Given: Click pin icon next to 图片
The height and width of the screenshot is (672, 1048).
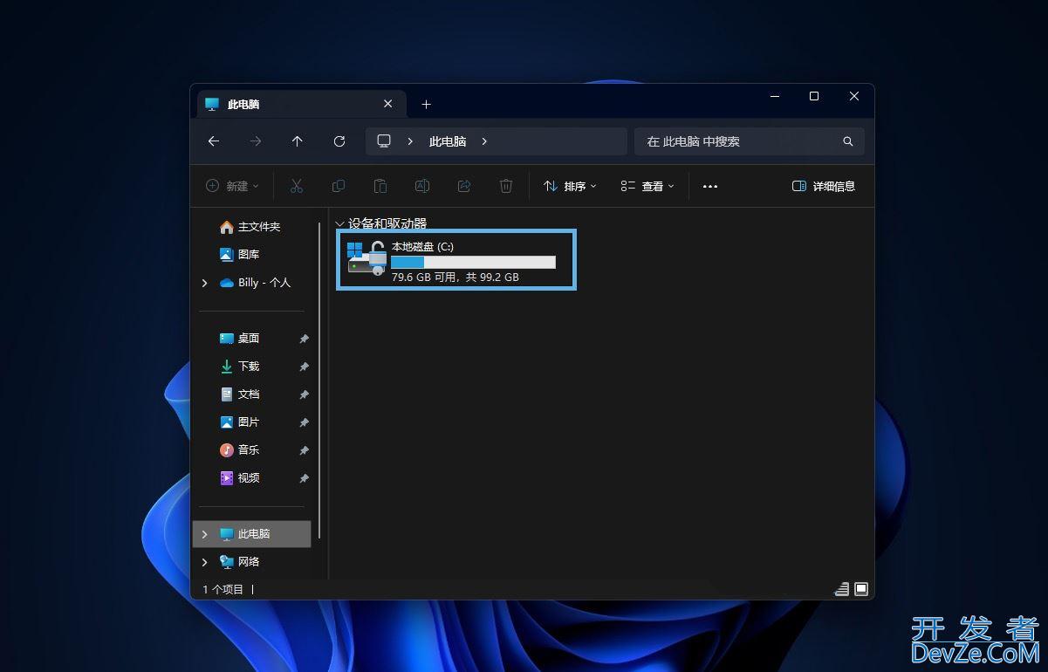Looking at the screenshot, I should point(304,422).
